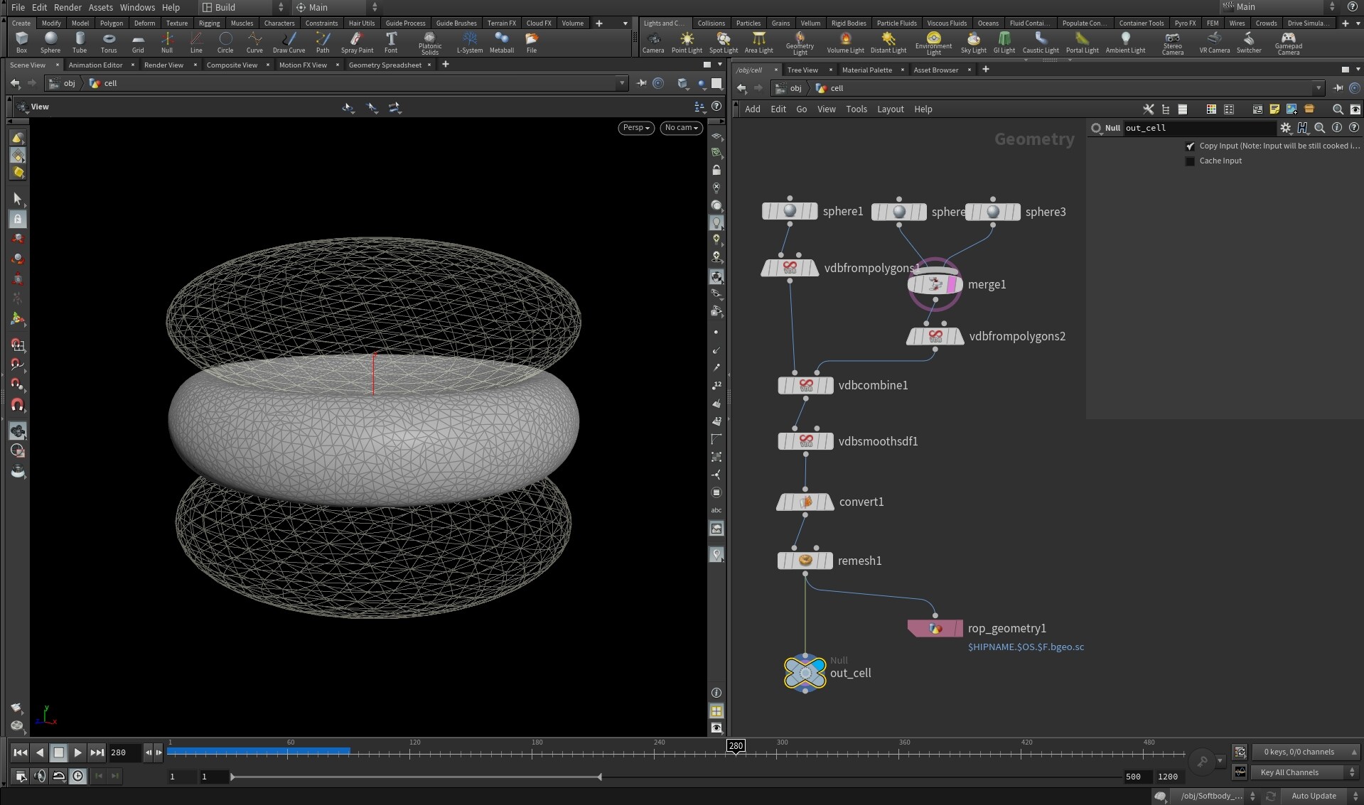The image size is (1364, 805).
Task: Open the Layout menu in network editor
Action: 890,109
